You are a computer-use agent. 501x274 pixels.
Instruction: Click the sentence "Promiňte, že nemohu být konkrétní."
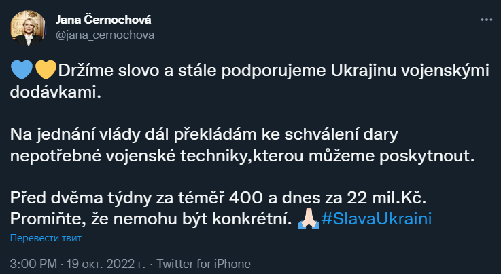[152, 220]
